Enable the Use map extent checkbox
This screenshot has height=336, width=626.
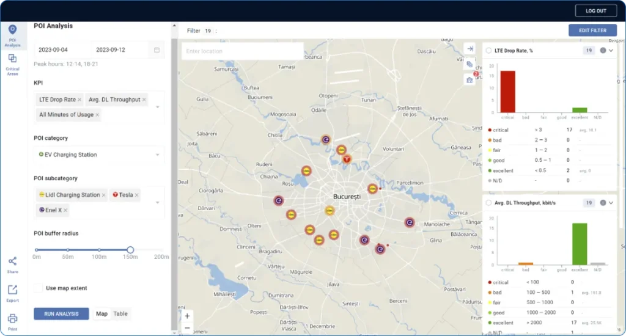coord(39,288)
